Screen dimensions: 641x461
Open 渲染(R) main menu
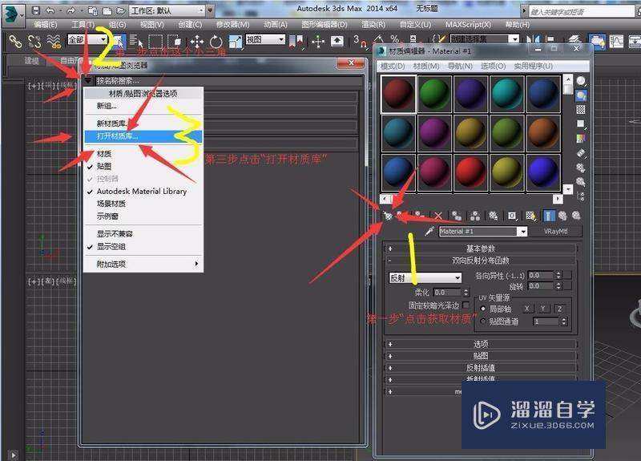coord(373,25)
